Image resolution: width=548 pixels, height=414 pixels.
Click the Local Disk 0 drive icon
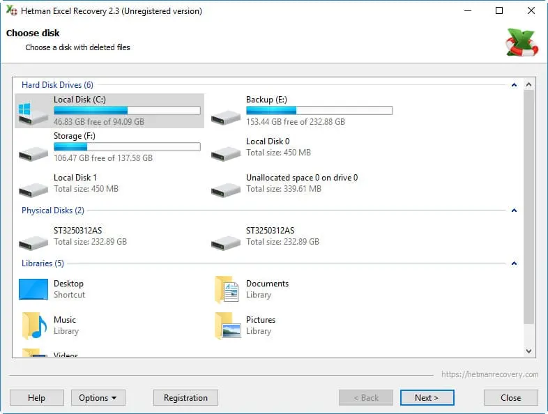pos(226,154)
